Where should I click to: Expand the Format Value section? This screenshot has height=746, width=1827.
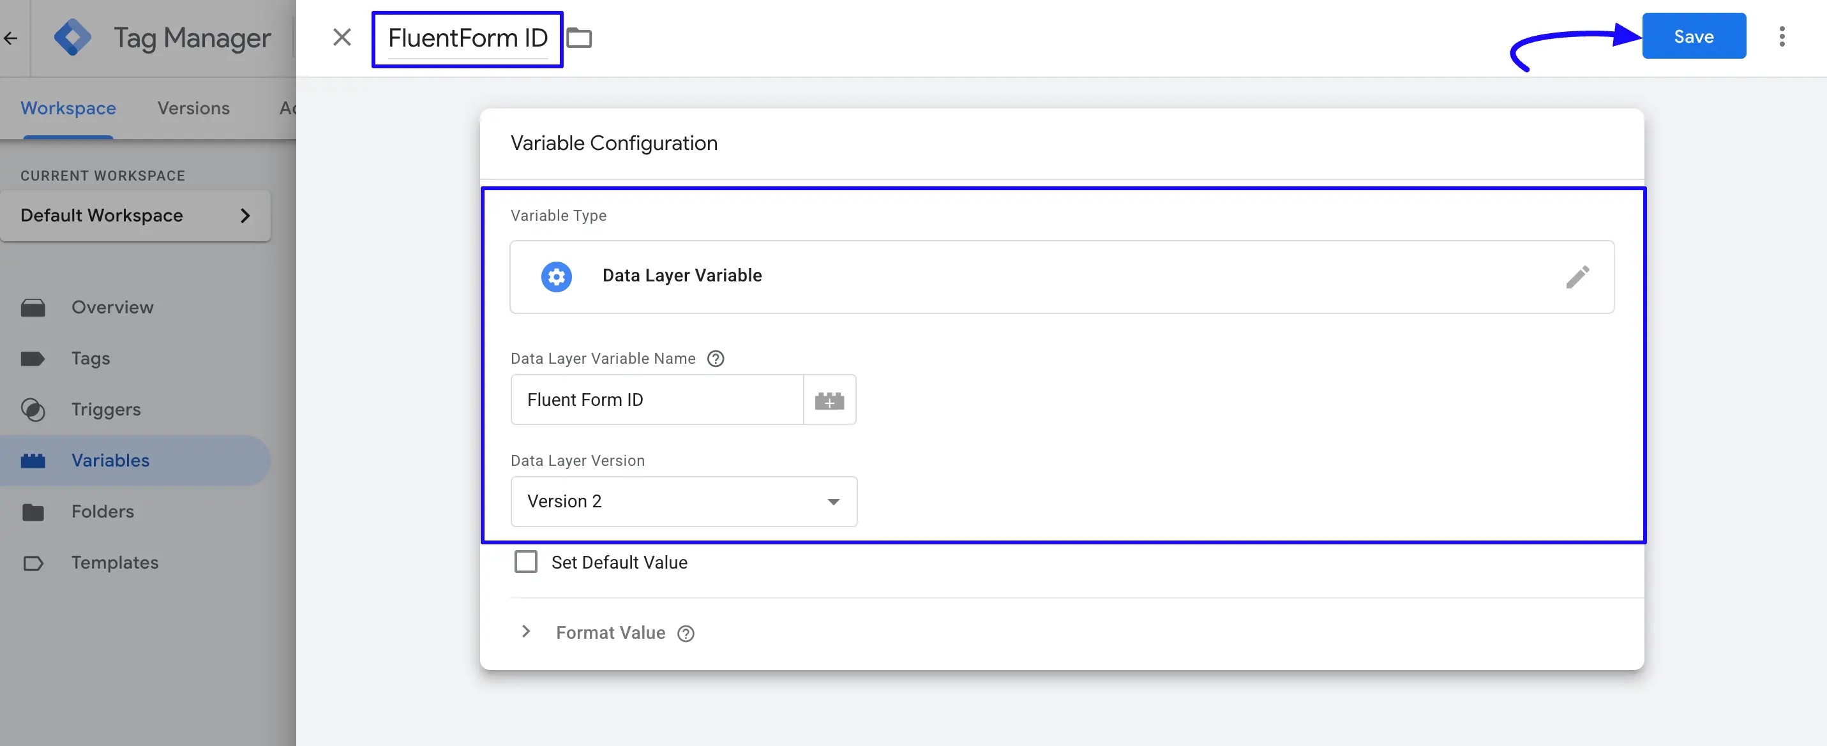[x=525, y=632]
